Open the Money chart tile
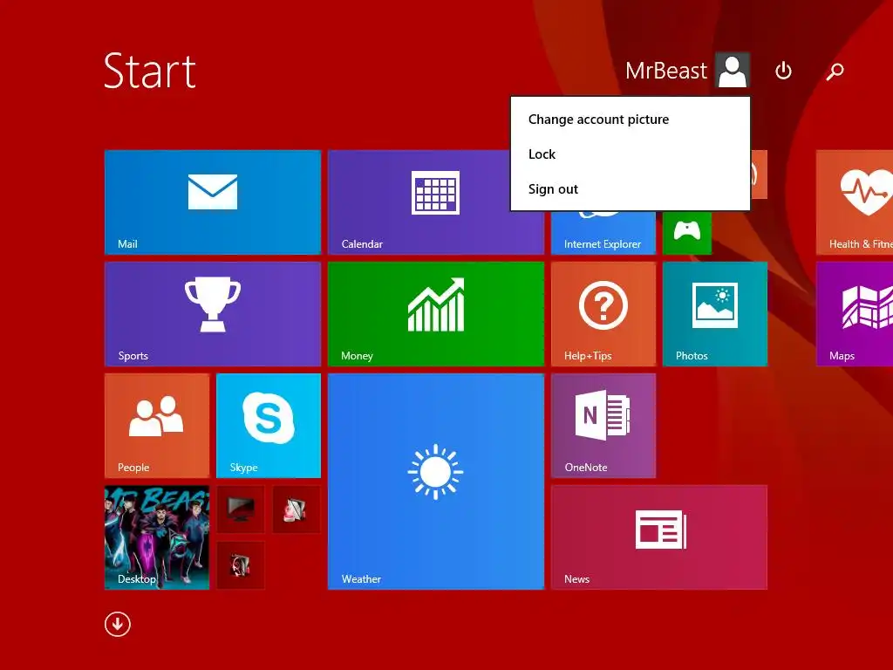This screenshot has width=893, height=670. [x=436, y=314]
